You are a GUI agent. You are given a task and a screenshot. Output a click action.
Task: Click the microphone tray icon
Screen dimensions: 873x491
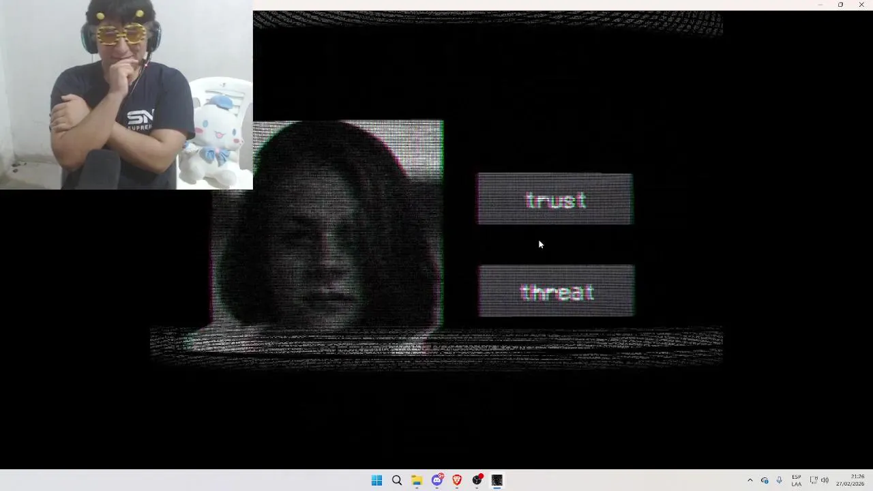click(x=779, y=480)
